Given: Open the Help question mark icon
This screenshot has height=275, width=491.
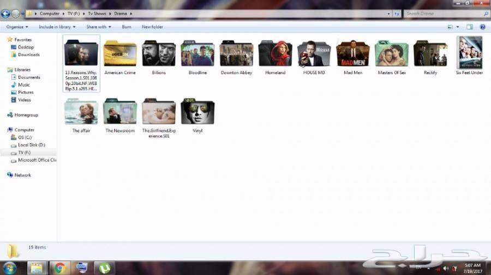Looking at the screenshot, I should click(483, 27).
